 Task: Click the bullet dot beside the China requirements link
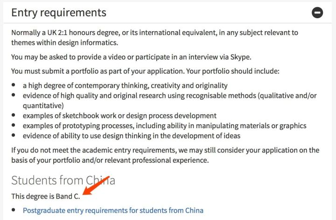pos(14,210)
